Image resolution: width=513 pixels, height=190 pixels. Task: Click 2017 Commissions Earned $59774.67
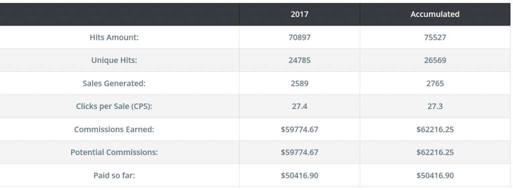click(300, 129)
